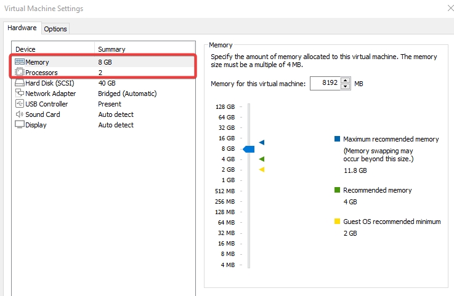Viewport: 454px width, 296px height.
Task: Click the Processors chip icon
Action: click(x=20, y=73)
